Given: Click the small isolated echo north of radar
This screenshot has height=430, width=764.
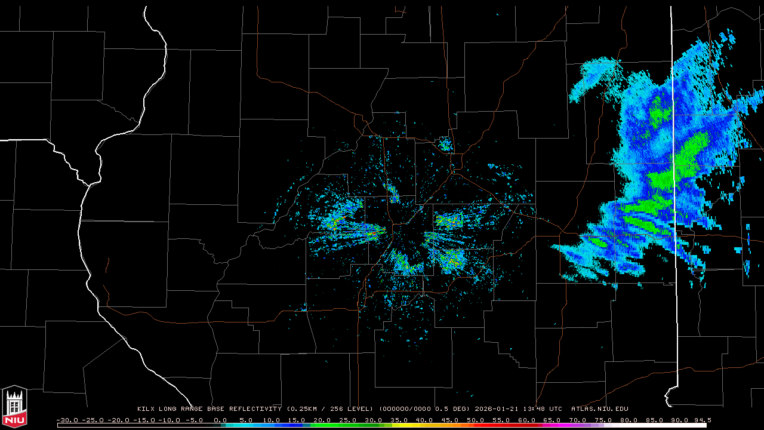Looking at the screenshot, I should coord(445,143).
